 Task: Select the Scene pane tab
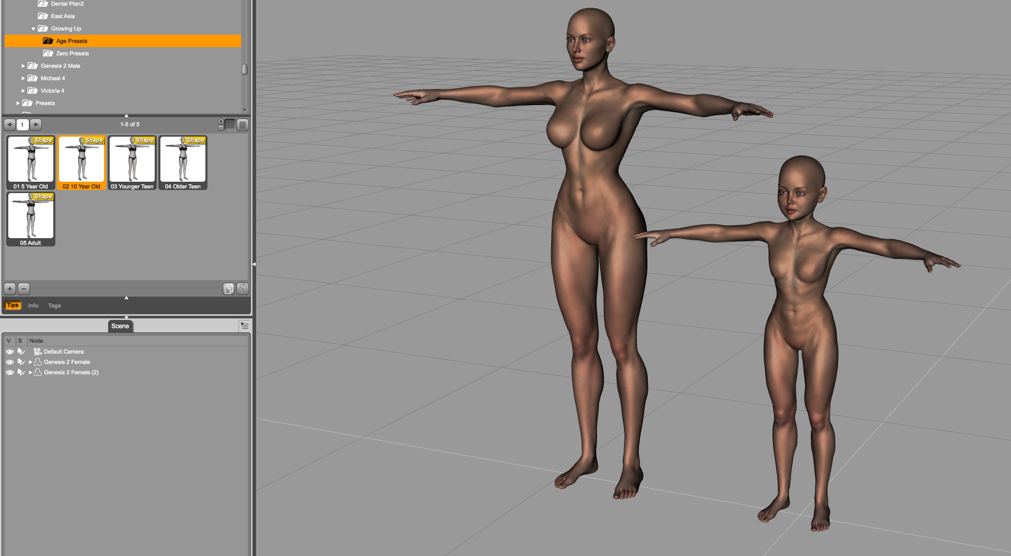click(120, 326)
